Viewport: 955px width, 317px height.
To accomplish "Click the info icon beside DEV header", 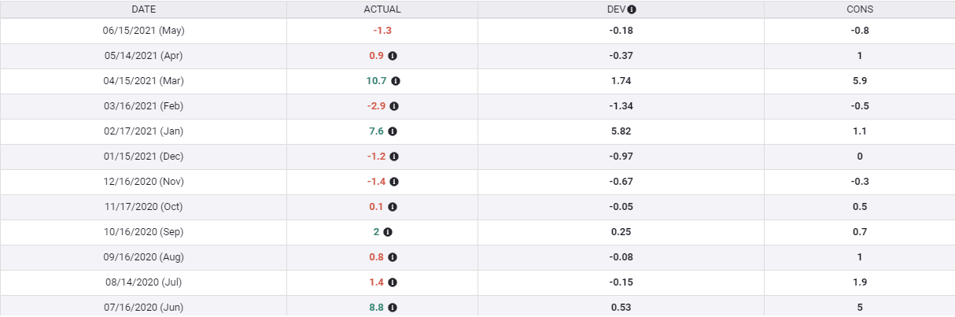I will [x=632, y=9].
